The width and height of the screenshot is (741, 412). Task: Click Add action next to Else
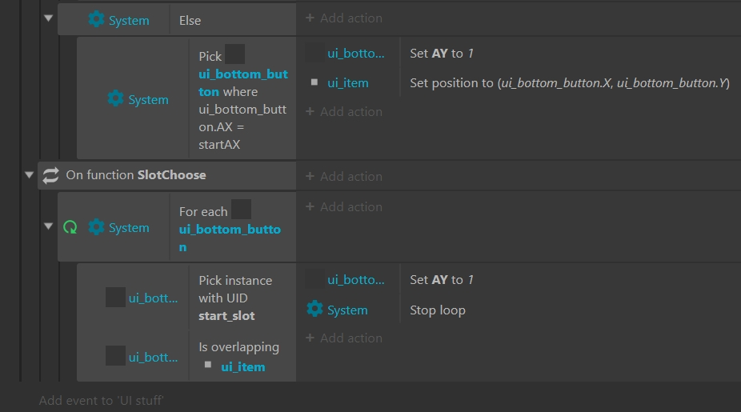pos(344,18)
